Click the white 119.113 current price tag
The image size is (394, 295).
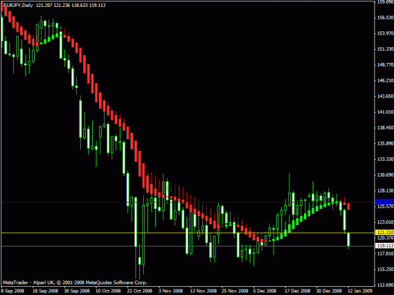coord(385,246)
